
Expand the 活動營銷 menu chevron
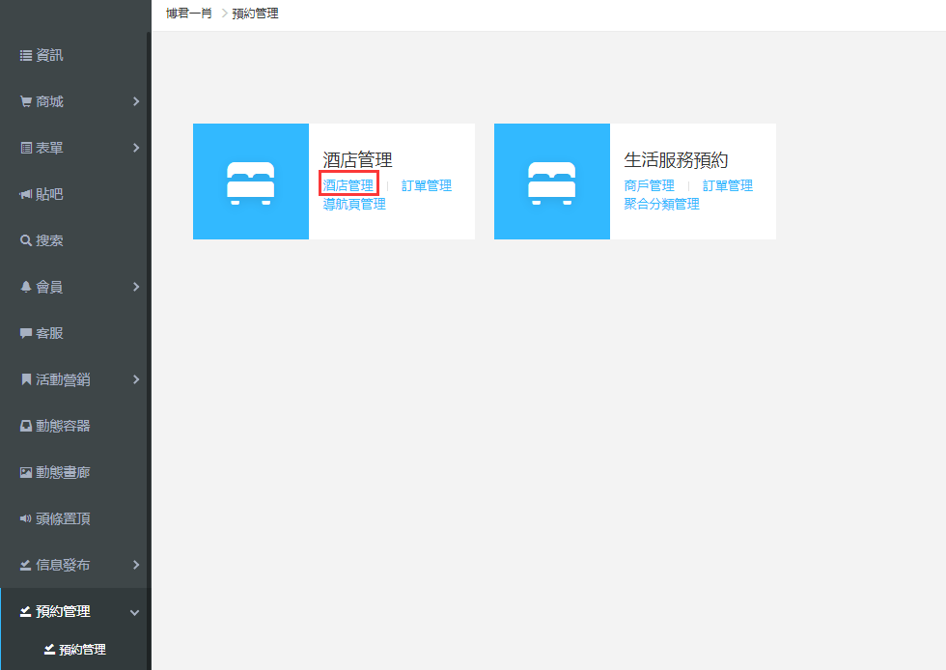pos(136,379)
